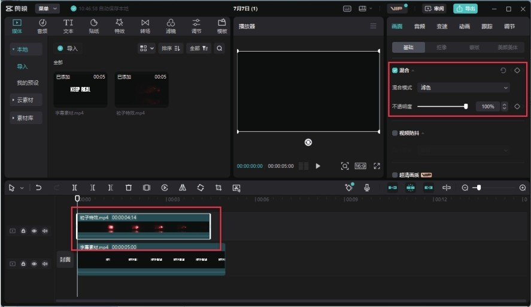531x307 pixels.
Task: Click the crop tool in timeline toolbar
Action: point(219,188)
